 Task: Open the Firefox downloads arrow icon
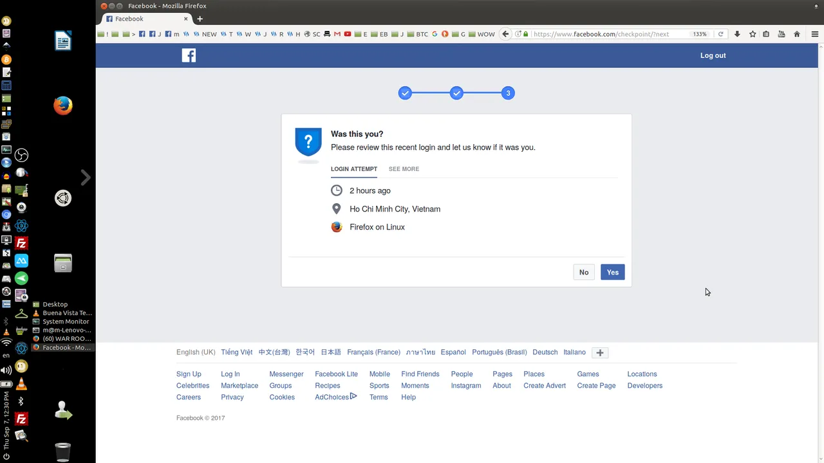[737, 34]
